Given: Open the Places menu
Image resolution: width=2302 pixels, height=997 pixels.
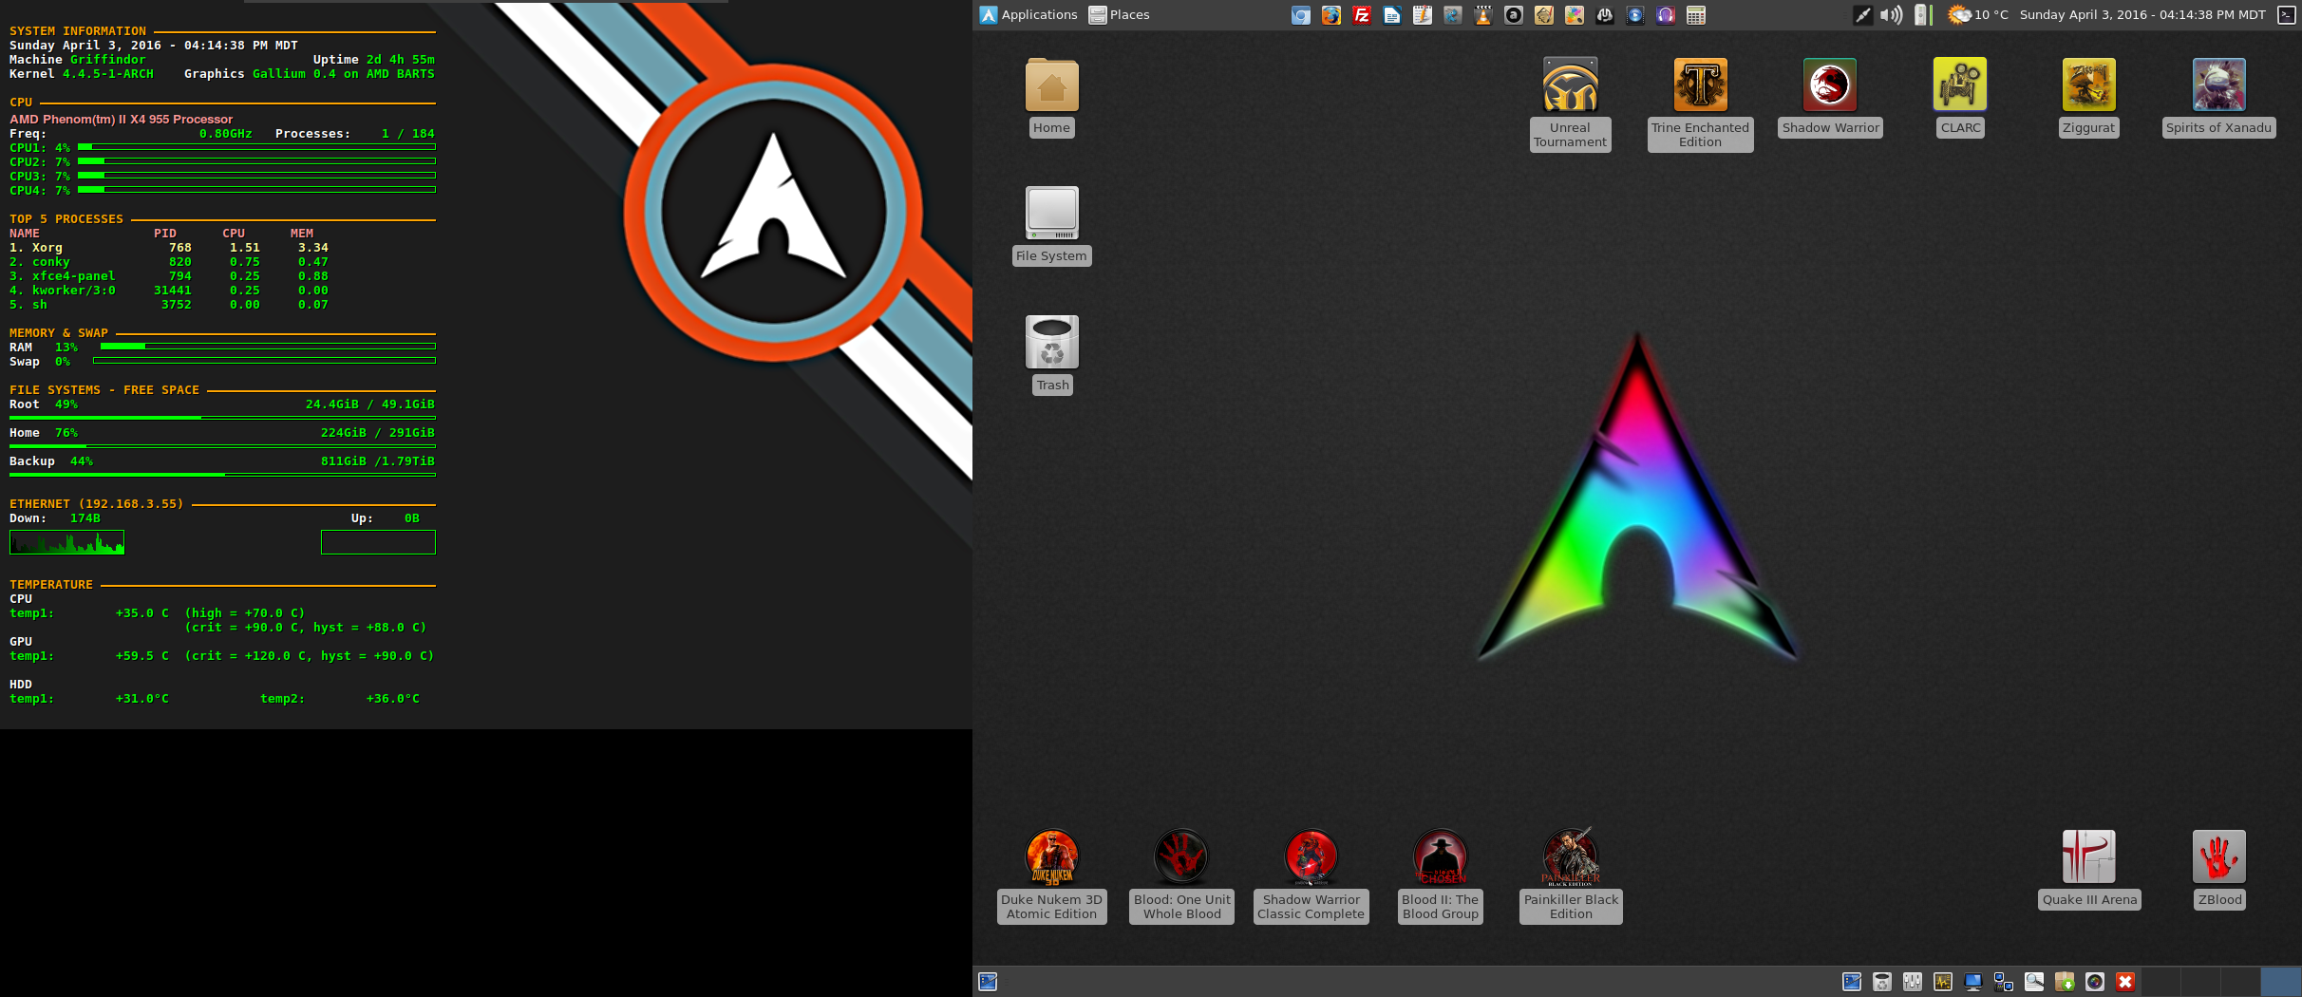Looking at the screenshot, I should [1119, 14].
